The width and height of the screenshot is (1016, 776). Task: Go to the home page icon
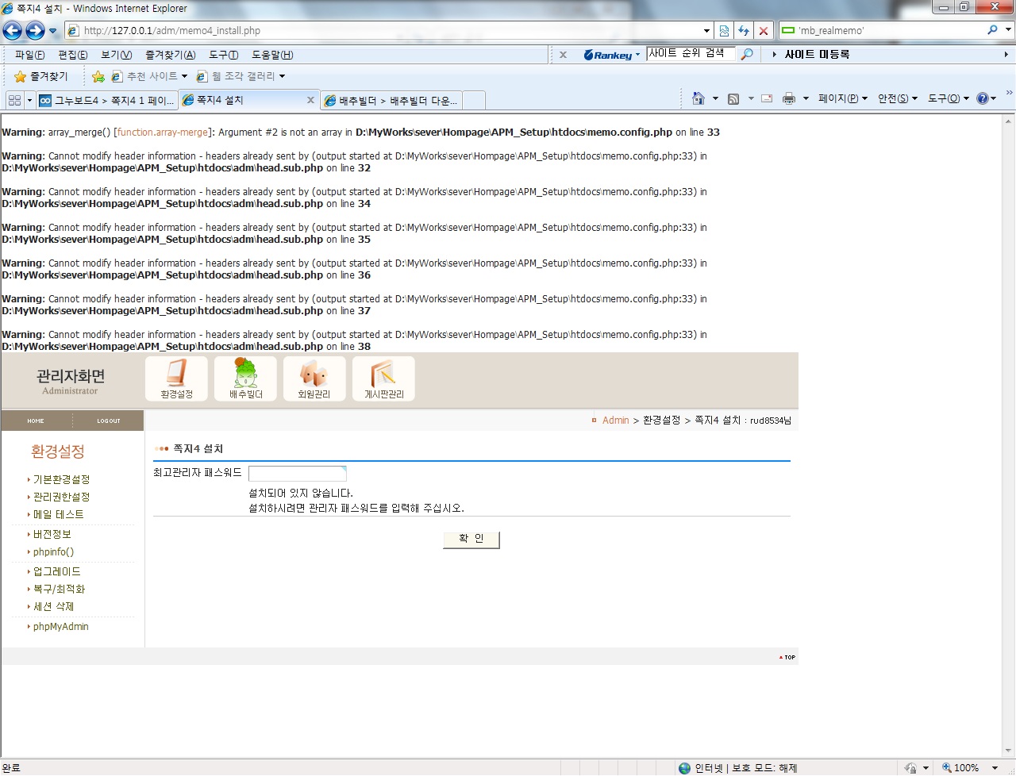click(698, 98)
